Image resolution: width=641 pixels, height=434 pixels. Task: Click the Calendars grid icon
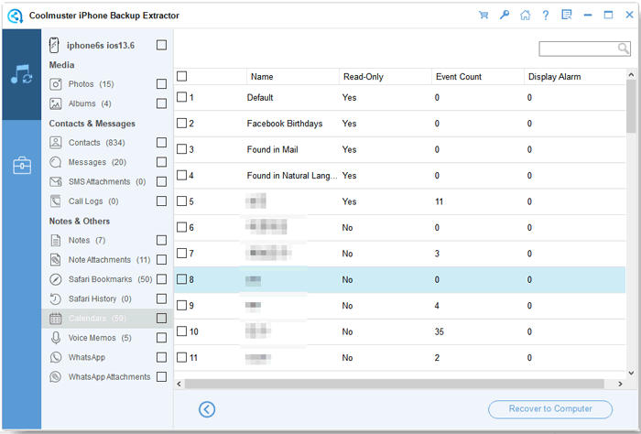click(55, 319)
